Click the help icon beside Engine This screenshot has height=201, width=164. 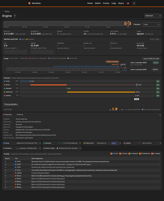(15, 16)
